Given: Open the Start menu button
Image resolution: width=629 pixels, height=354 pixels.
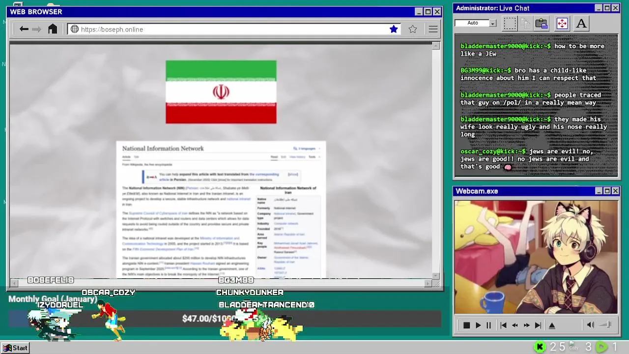Looking at the screenshot, I should click(15, 348).
